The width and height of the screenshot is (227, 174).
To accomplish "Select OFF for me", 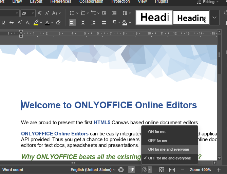I will coord(170,140).
